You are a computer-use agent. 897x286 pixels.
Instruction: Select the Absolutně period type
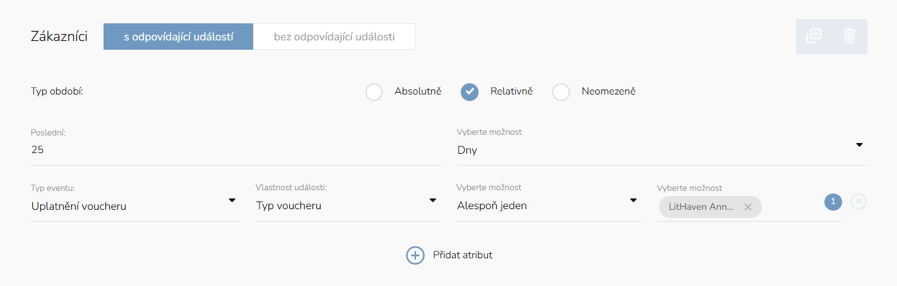pos(374,92)
